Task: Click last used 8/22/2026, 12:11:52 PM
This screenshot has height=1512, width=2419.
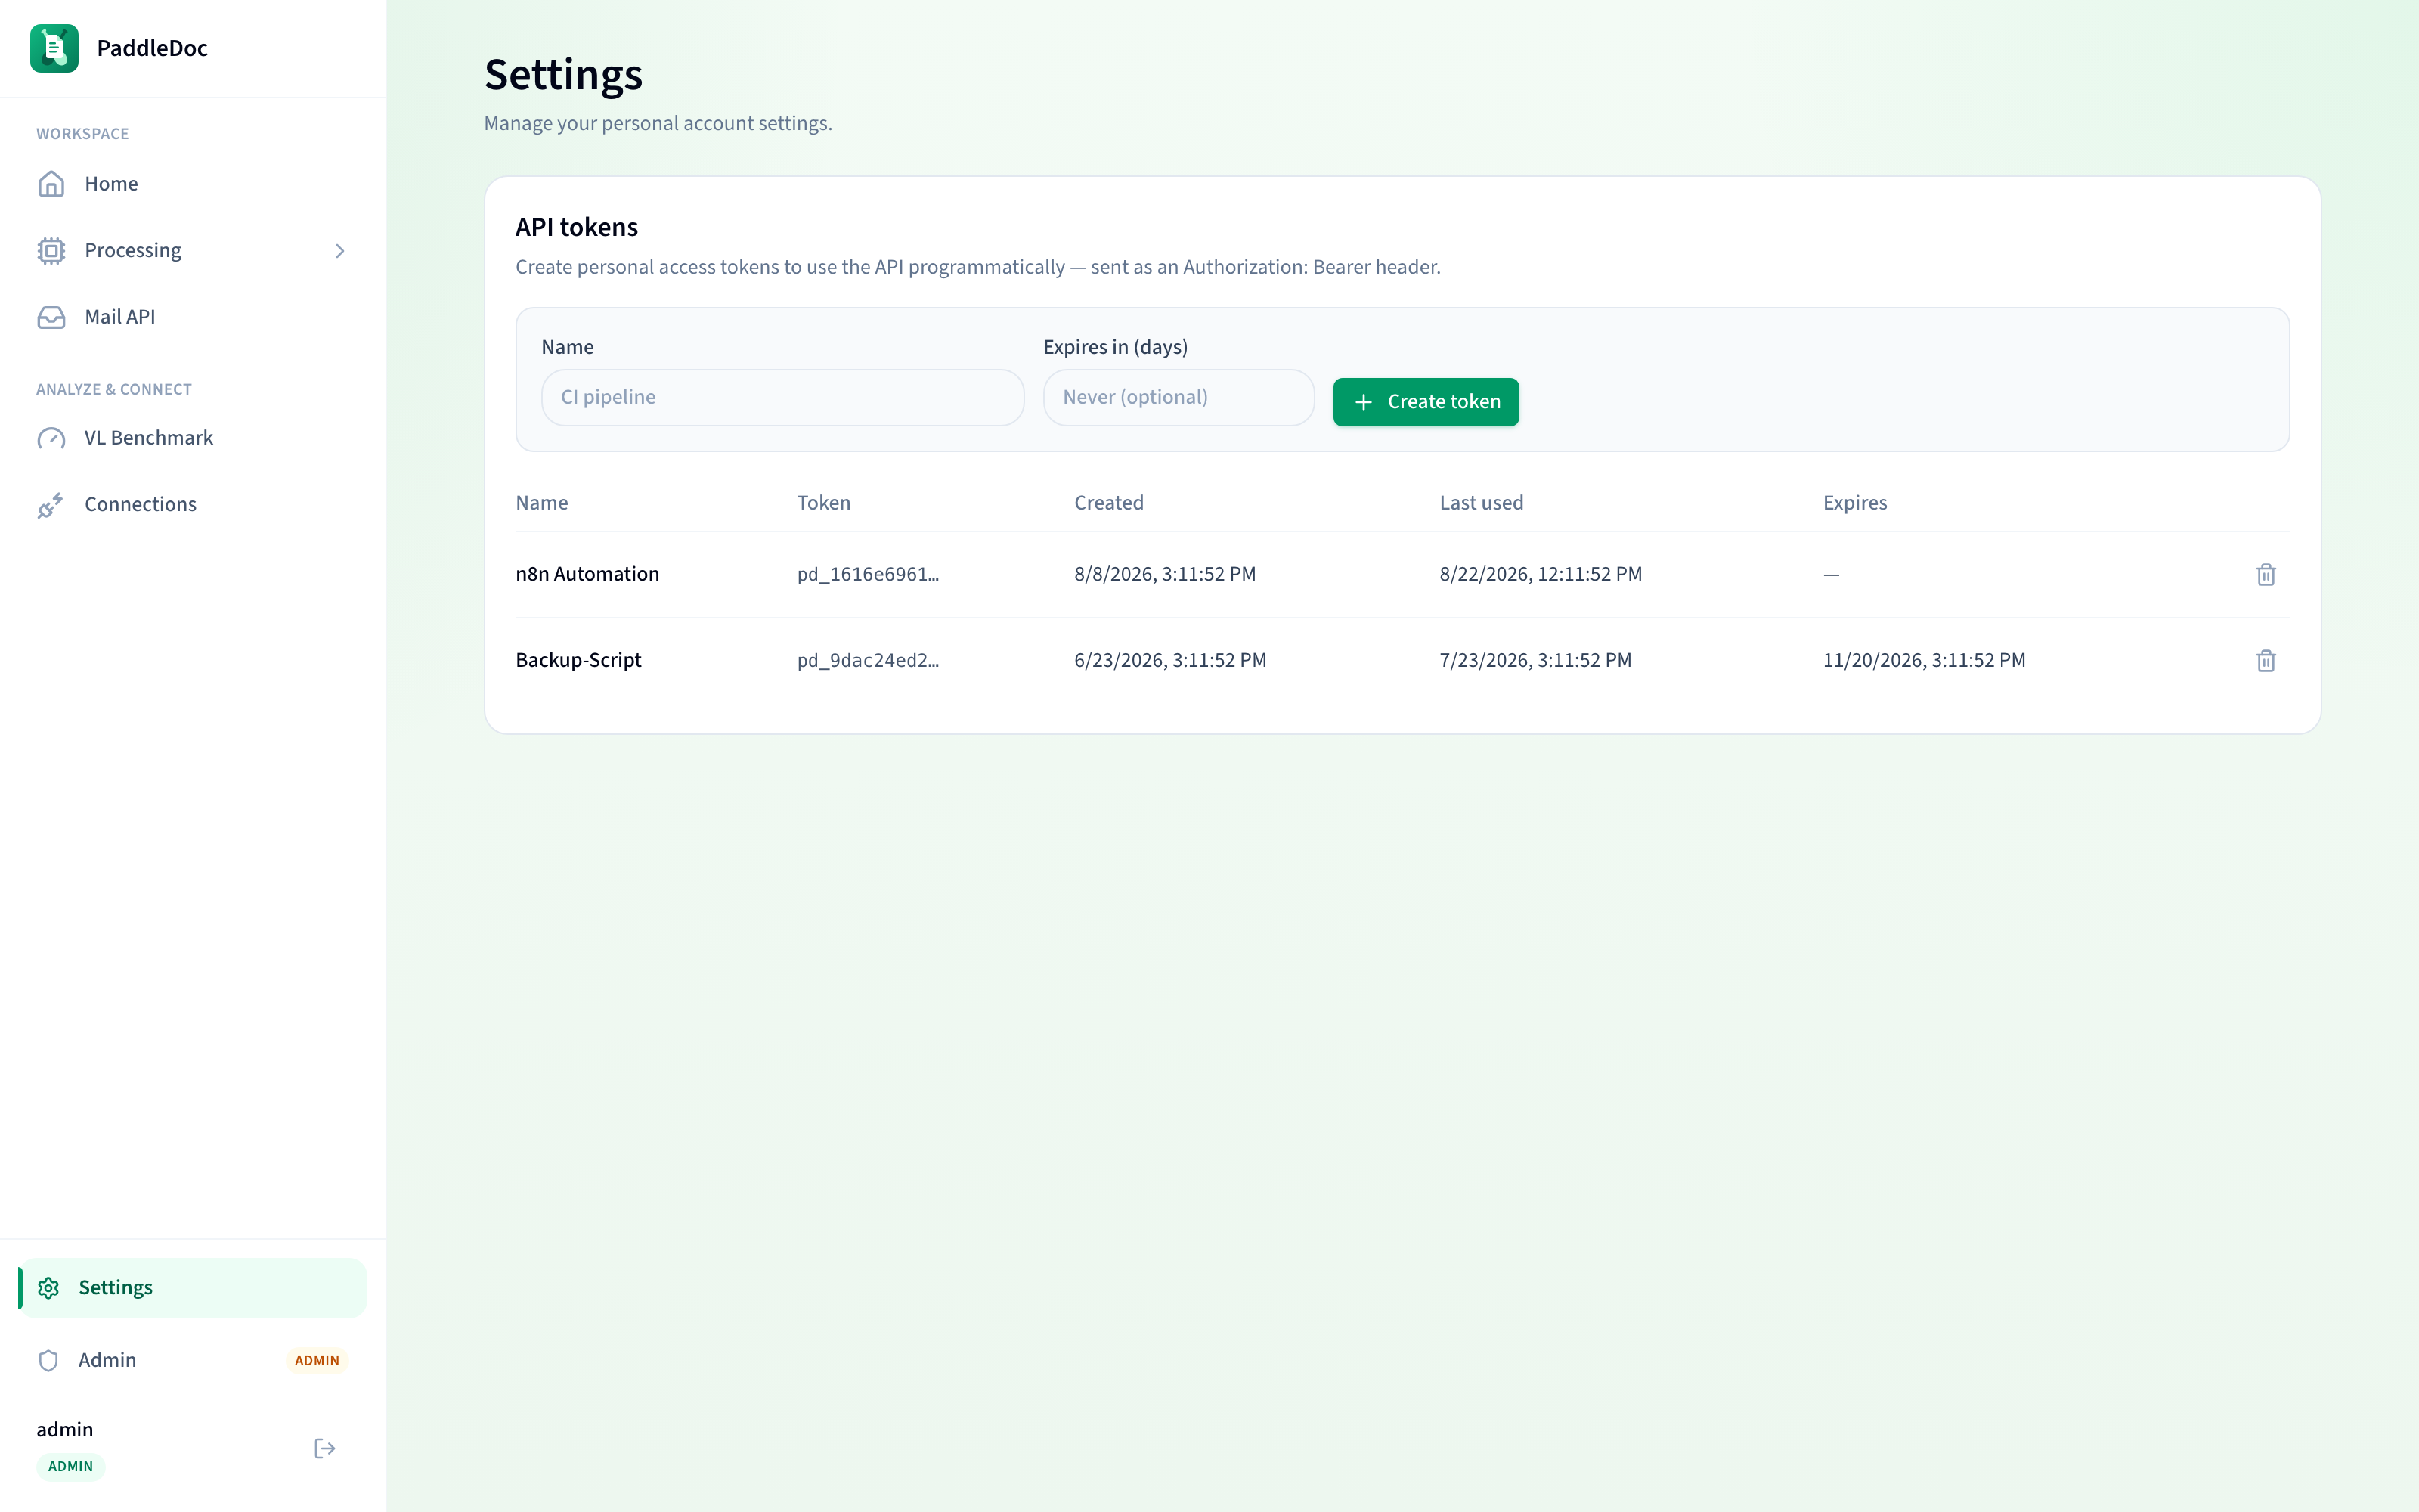Action: click(1541, 574)
